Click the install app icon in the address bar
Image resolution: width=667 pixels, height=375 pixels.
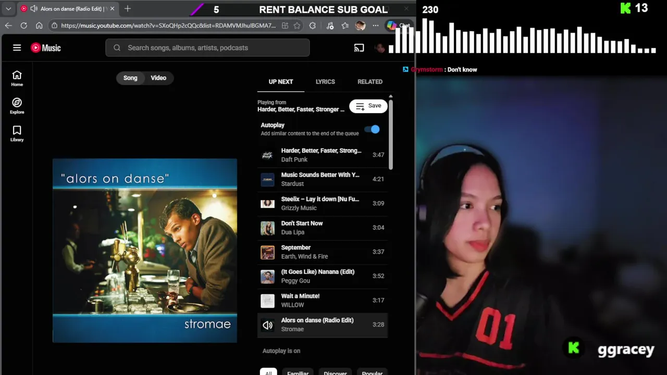tap(285, 26)
